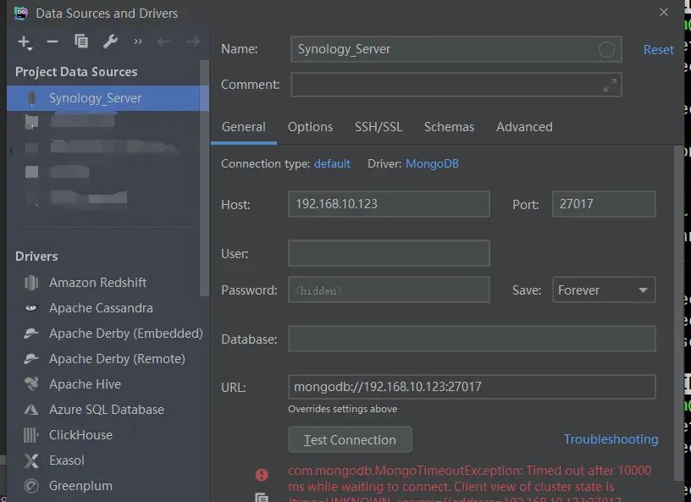Click into the Host input field

pos(389,204)
